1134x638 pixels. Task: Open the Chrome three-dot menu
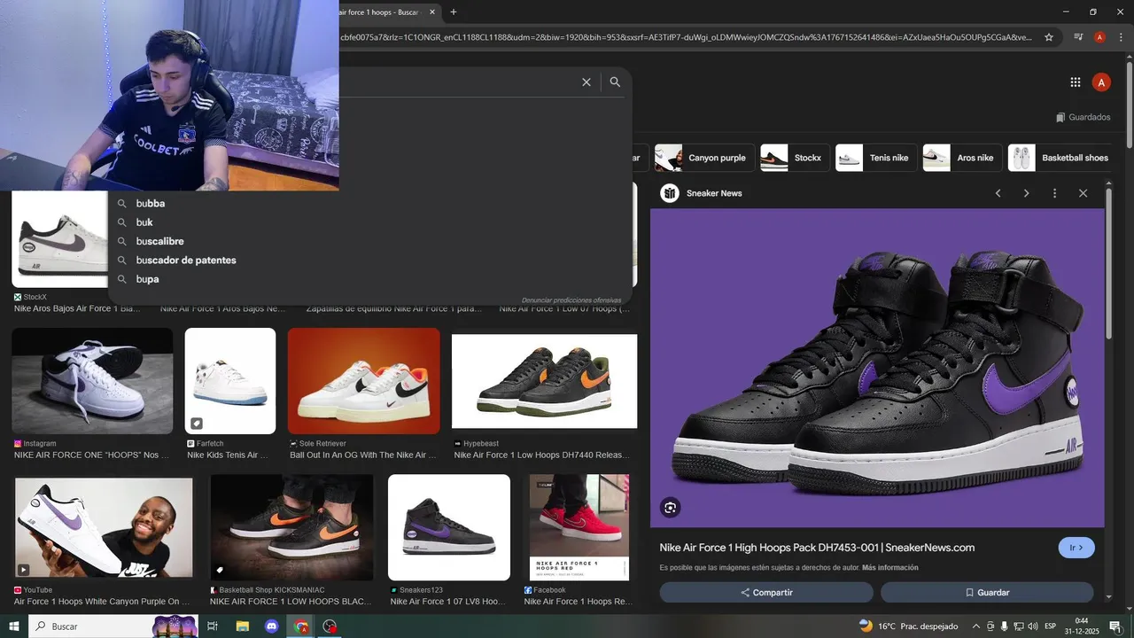pyautogui.click(x=1121, y=37)
